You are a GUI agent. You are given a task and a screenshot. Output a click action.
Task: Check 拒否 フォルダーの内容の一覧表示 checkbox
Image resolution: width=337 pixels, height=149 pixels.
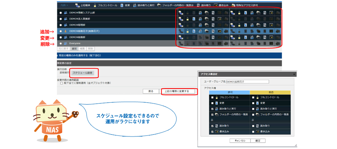[x=254, y=115]
